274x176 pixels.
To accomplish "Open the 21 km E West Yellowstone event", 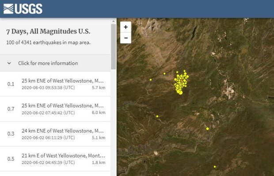I will pos(55,159).
